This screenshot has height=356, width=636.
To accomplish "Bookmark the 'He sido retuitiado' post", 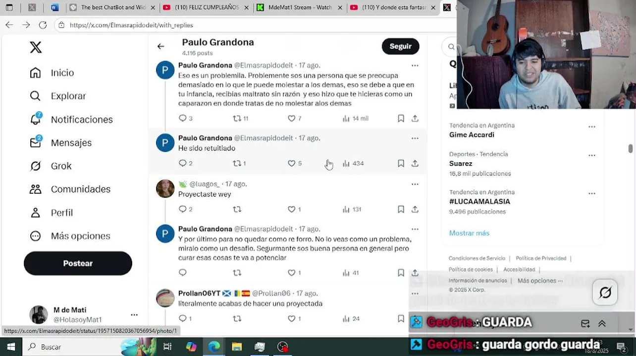I will click(401, 163).
